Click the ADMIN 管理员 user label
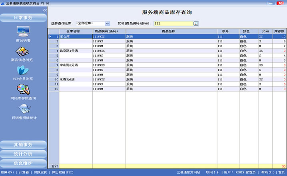Image resolution: width=287 pixels, height=176 pixels. point(245,172)
